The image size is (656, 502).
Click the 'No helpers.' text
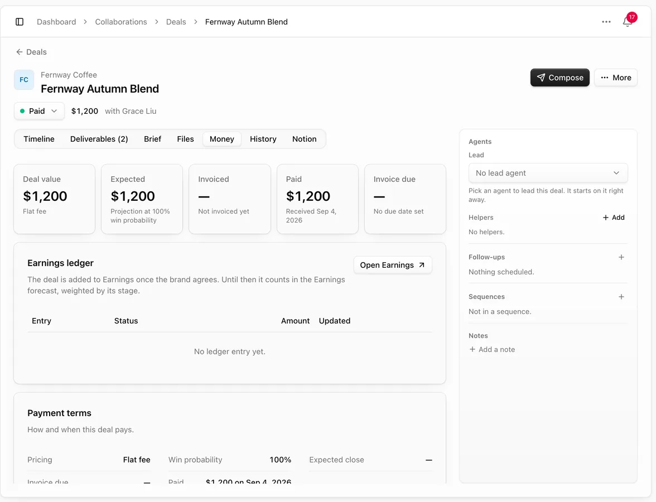486,232
